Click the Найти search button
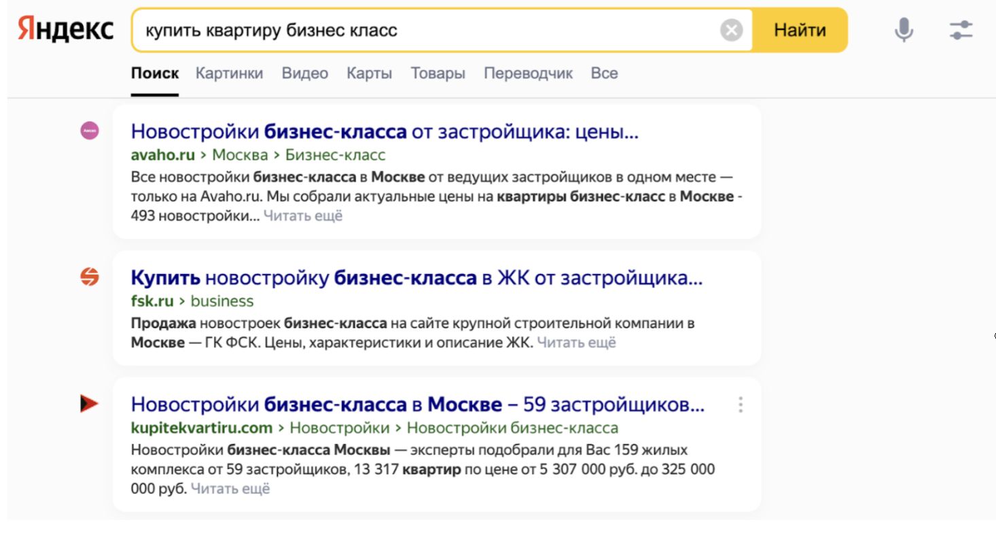 (800, 30)
